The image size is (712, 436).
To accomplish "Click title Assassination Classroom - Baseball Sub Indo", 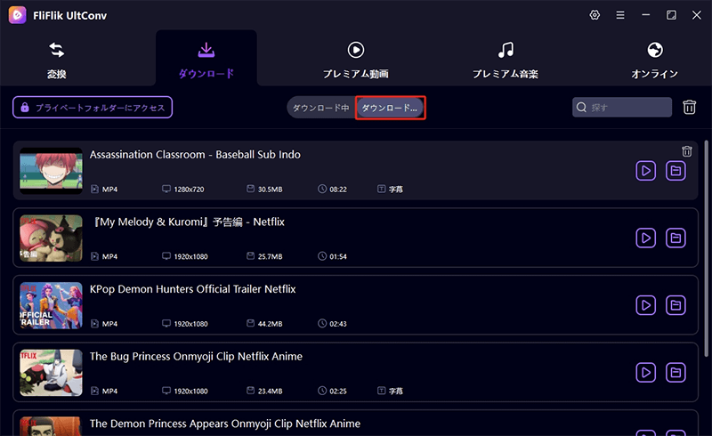I will [x=195, y=155].
